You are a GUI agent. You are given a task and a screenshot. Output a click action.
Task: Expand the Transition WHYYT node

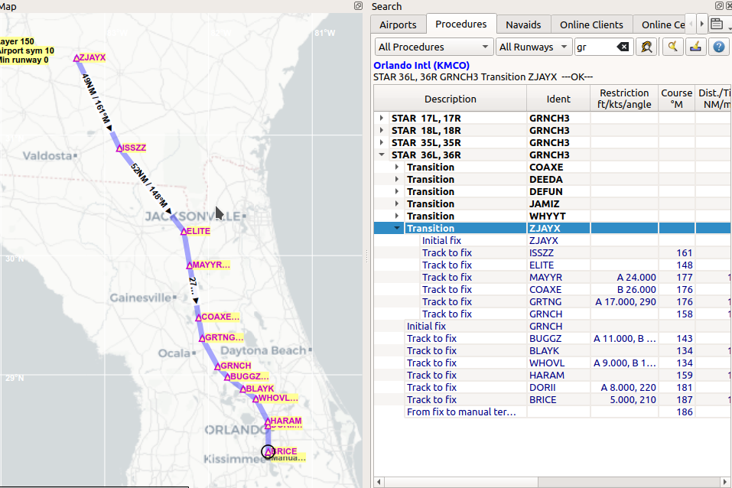click(x=397, y=216)
